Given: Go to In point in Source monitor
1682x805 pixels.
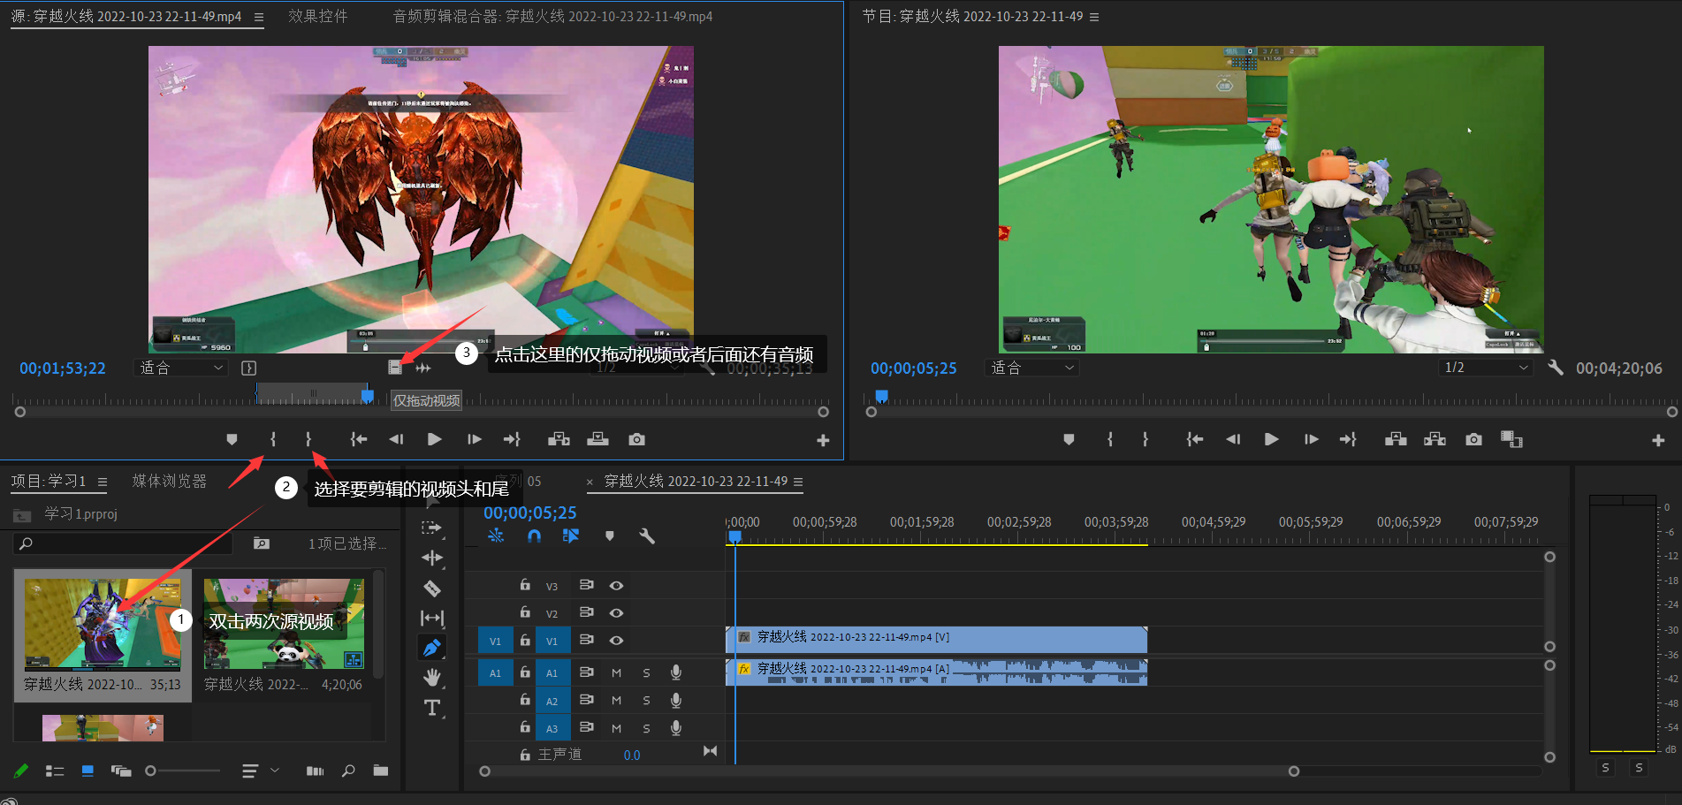Looking at the screenshot, I should tap(358, 439).
